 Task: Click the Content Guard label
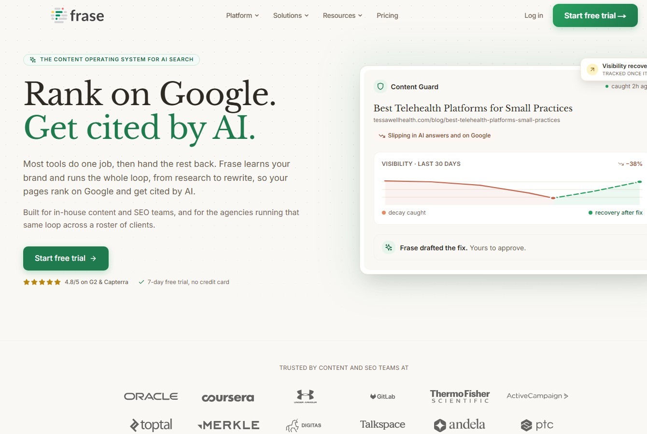[x=415, y=87]
